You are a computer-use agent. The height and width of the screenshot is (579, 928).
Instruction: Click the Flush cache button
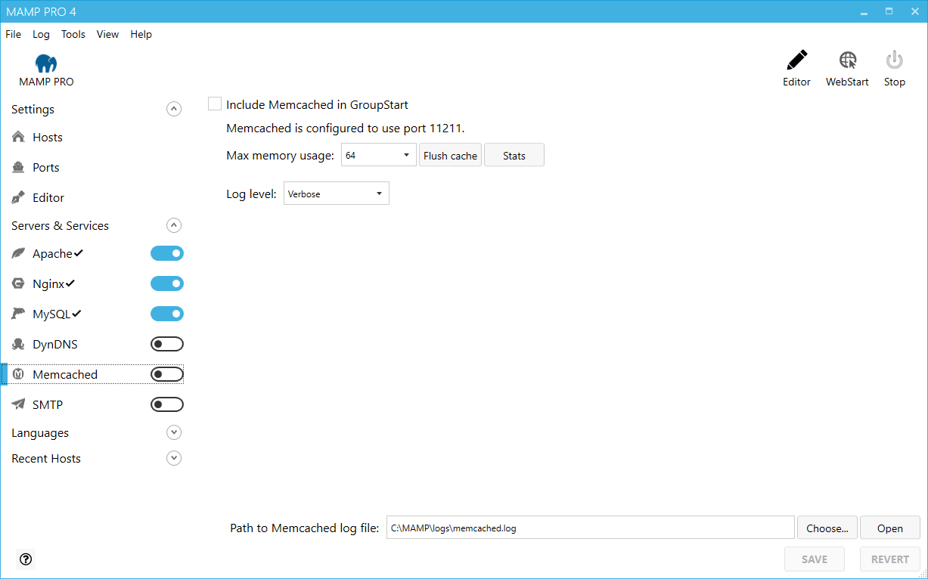pyautogui.click(x=450, y=155)
